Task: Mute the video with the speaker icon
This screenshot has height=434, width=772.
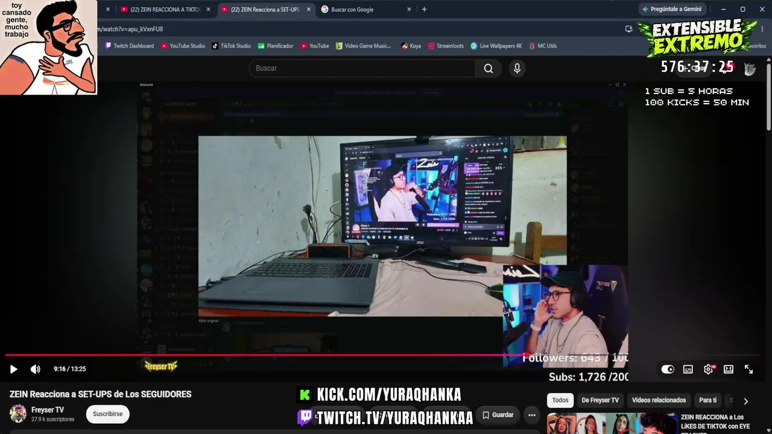Action: (x=36, y=369)
